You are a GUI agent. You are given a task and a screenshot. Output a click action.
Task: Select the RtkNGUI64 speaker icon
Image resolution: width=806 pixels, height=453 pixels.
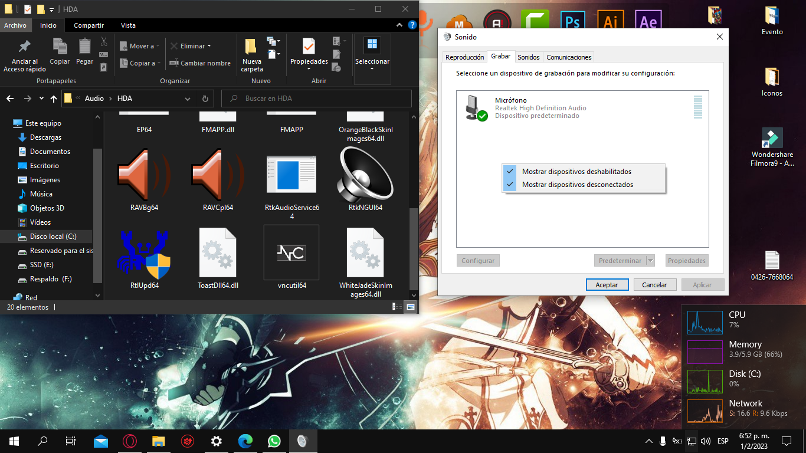366,179
